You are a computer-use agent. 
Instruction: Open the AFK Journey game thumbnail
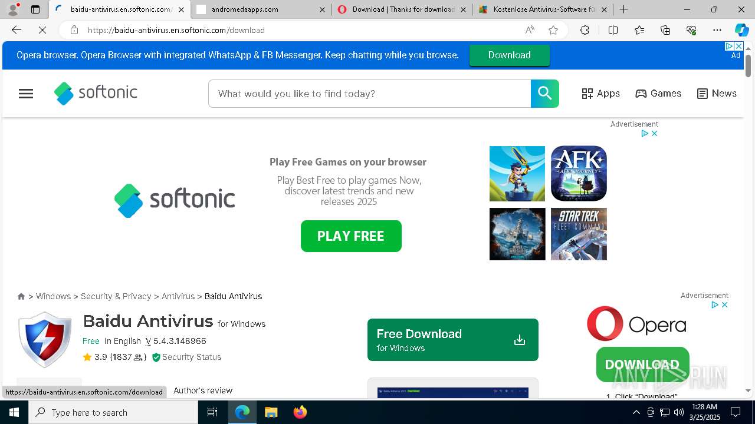pyautogui.click(x=579, y=174)
